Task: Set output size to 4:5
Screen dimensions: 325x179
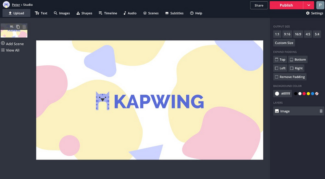Action: tap(308, 34)
